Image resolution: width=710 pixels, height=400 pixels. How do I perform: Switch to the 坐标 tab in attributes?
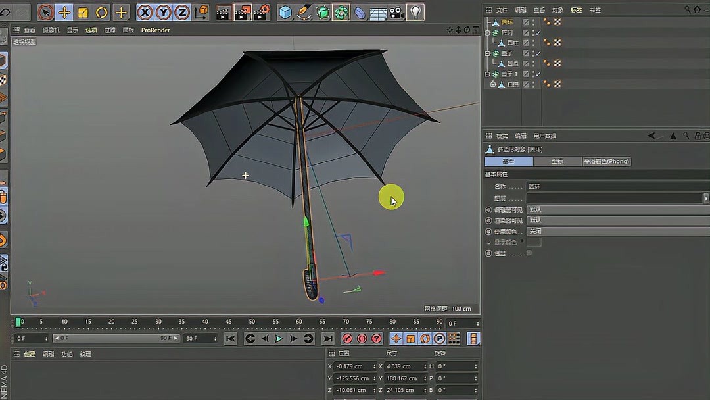(557, 161)
